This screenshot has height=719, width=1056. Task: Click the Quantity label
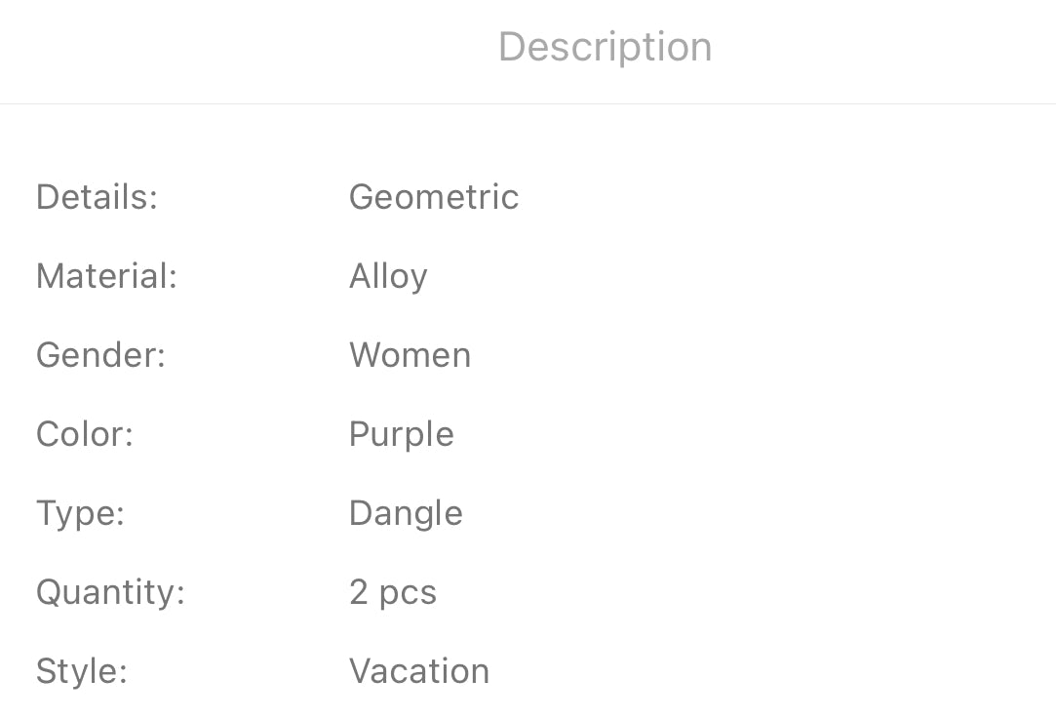click(110, 592)
